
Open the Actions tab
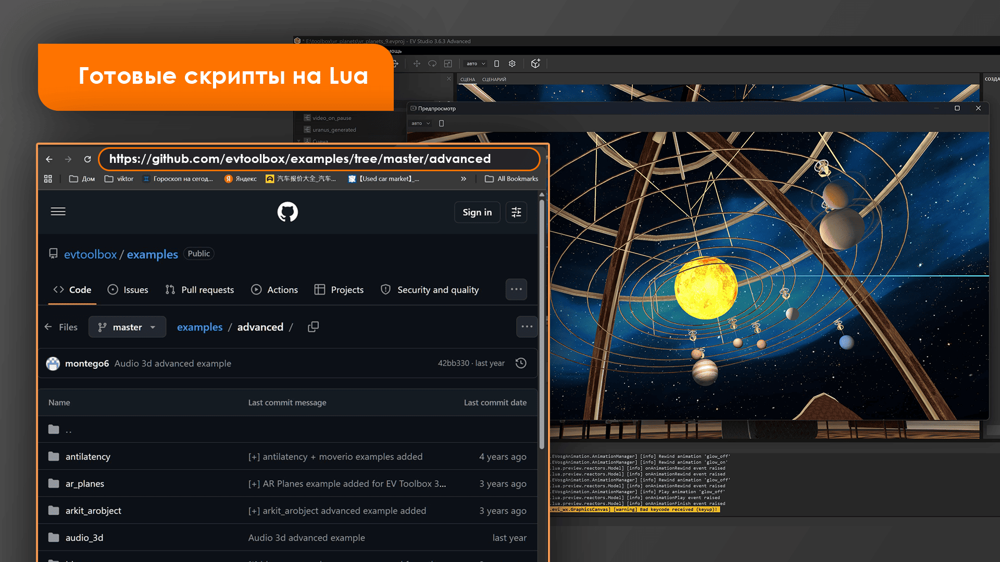274,290
